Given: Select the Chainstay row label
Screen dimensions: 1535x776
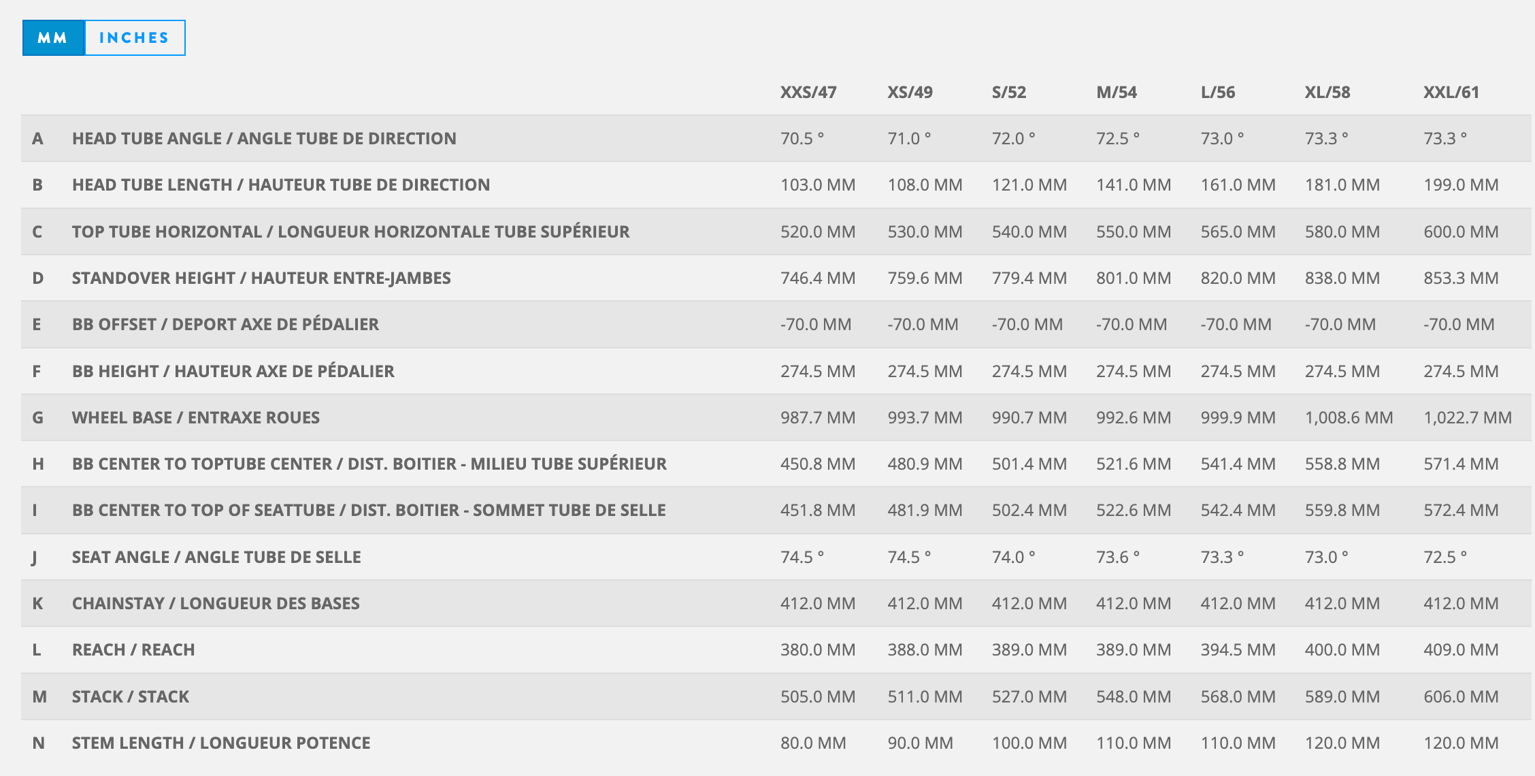Looking at the screenshot, I should [216, 604].
